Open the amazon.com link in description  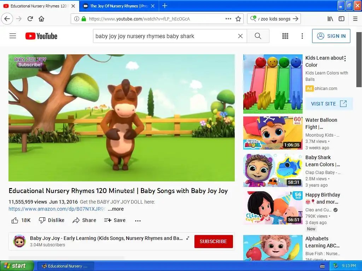pos(57,209)
